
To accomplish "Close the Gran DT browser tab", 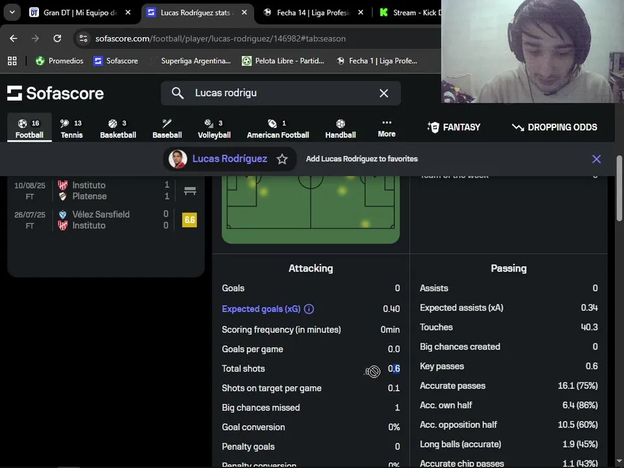I will 128,13.
